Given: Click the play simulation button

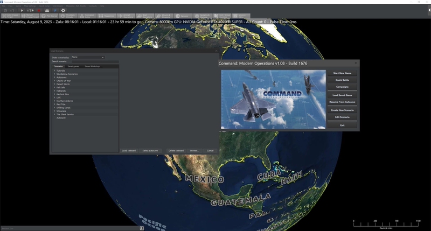Looking at the screenshot, I should (x=22, y=10).
